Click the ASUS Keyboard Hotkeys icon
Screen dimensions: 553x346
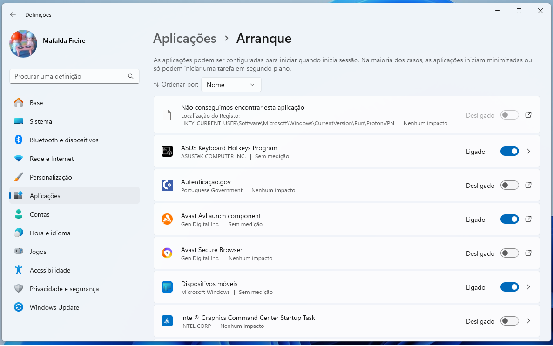click(167, 151)
